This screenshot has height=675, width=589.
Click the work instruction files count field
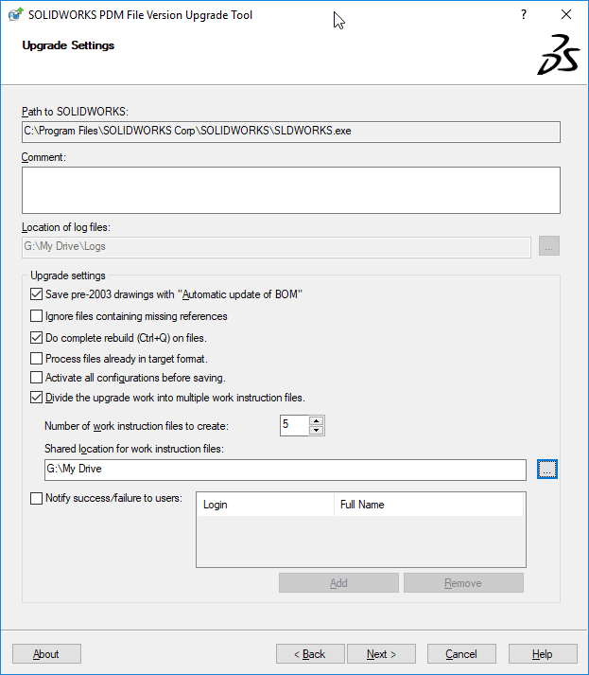click(294, 425)
